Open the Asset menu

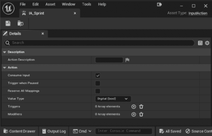coord(50,4)
